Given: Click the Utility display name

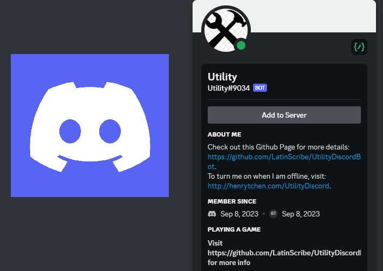Looking at the screenshot, I should (222, 77).
